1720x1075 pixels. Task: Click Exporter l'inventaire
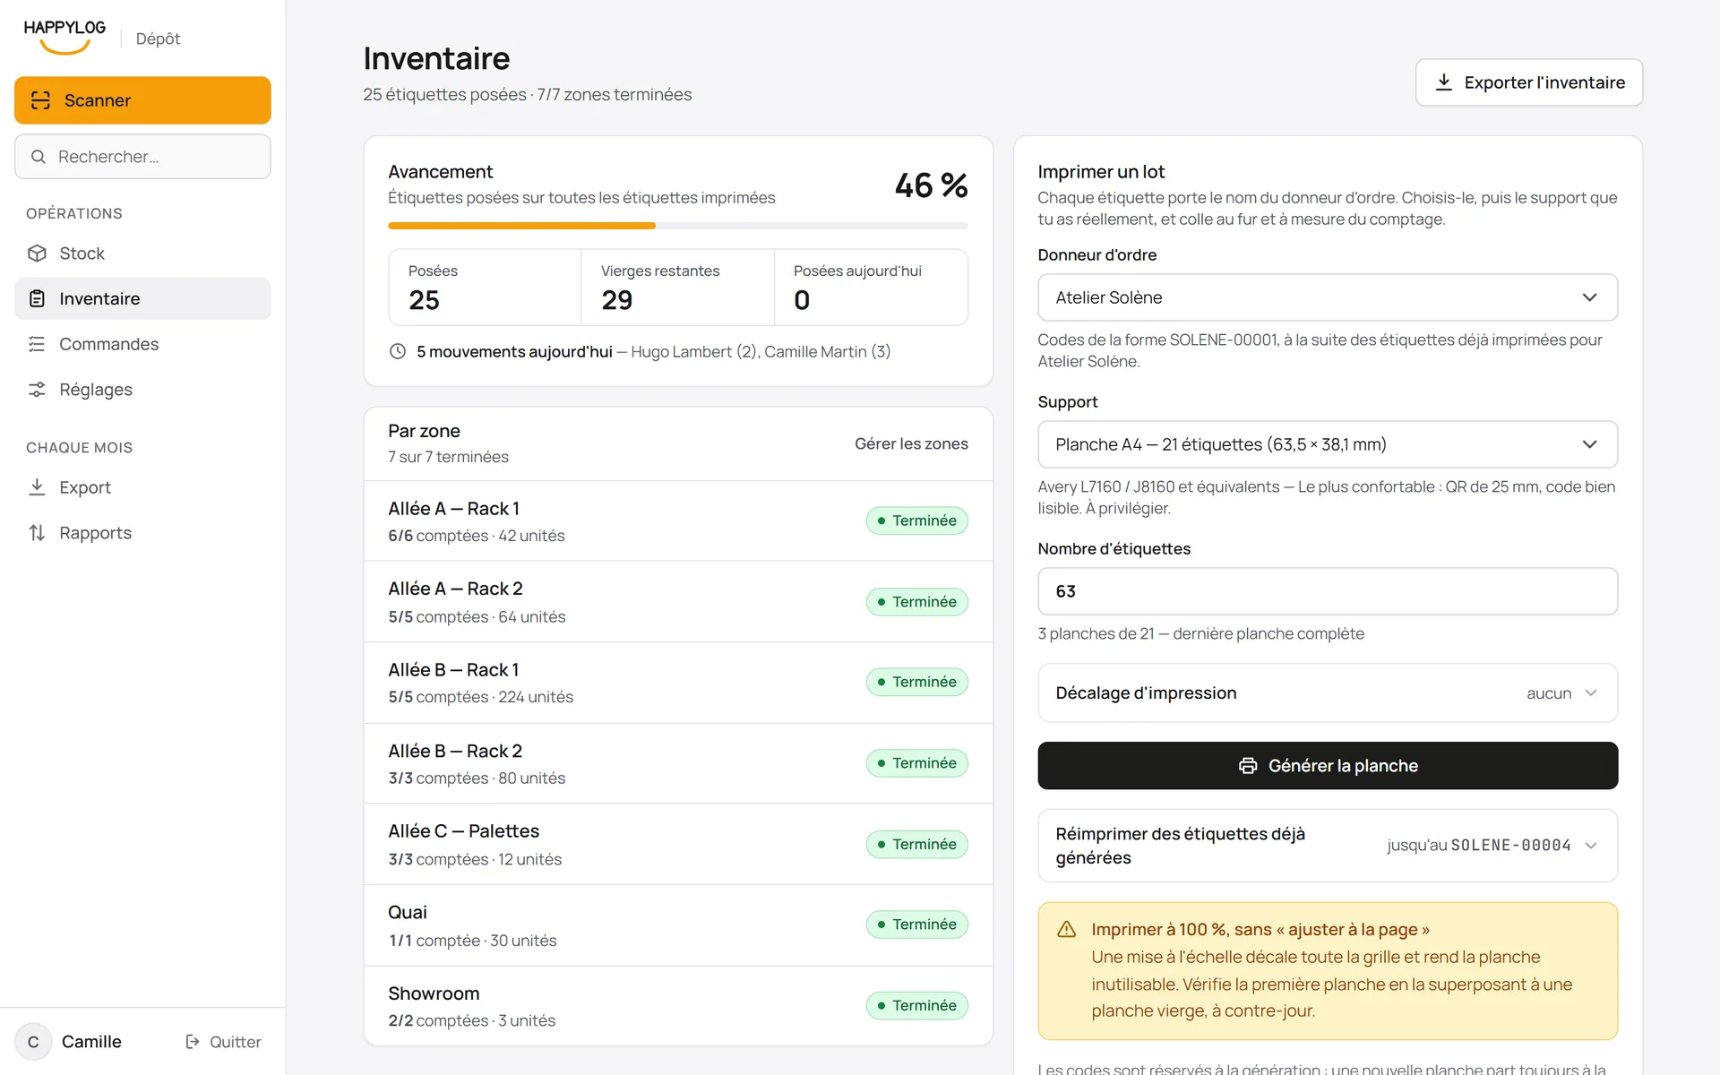tap(1528, 82)
